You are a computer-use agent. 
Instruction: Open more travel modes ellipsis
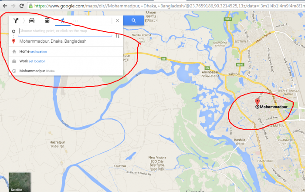75,21
